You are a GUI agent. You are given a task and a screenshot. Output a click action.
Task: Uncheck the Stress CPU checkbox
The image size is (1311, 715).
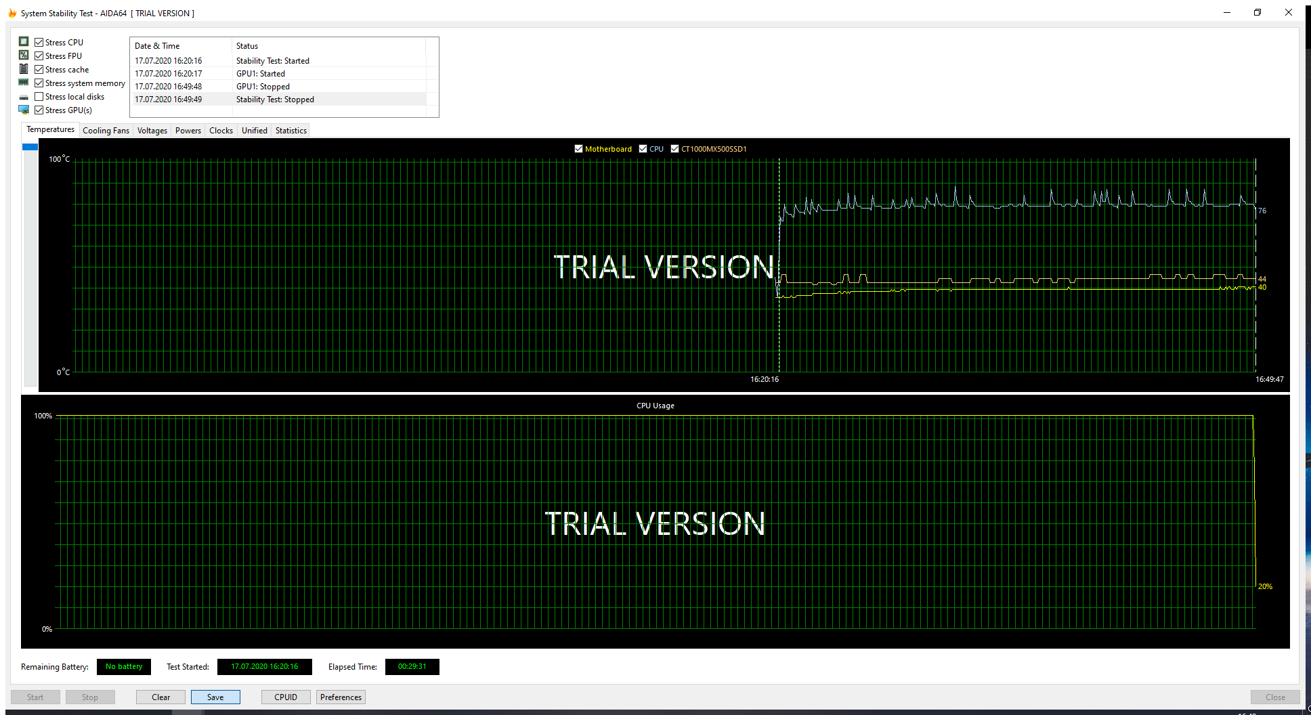click(39, 41)
